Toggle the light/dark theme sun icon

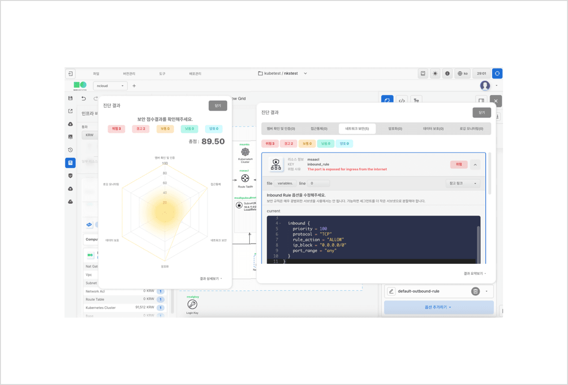(435, 74)
